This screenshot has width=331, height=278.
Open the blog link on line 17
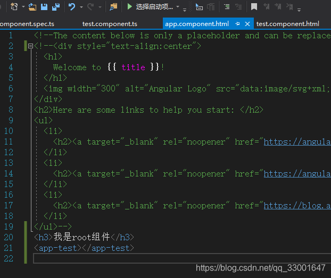pyautogui.click(x=297, y=205)
